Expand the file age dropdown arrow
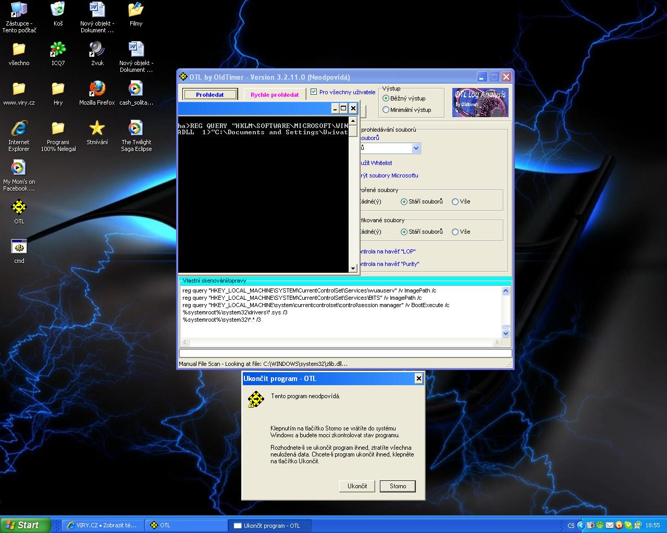 click(416, 148)
